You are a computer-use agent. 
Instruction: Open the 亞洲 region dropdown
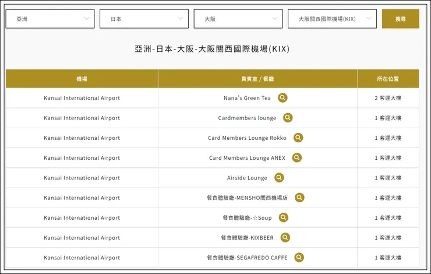click(x=50, y=19)
